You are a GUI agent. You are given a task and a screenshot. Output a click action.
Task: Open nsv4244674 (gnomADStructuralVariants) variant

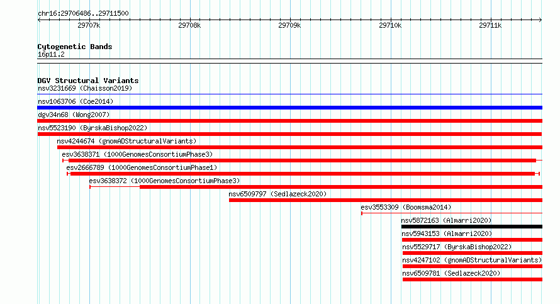pyautogui.click(x=126, y=141)
